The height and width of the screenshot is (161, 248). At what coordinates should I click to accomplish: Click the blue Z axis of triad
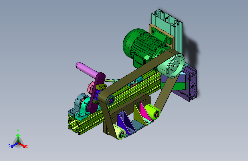[x=15, y=145]
